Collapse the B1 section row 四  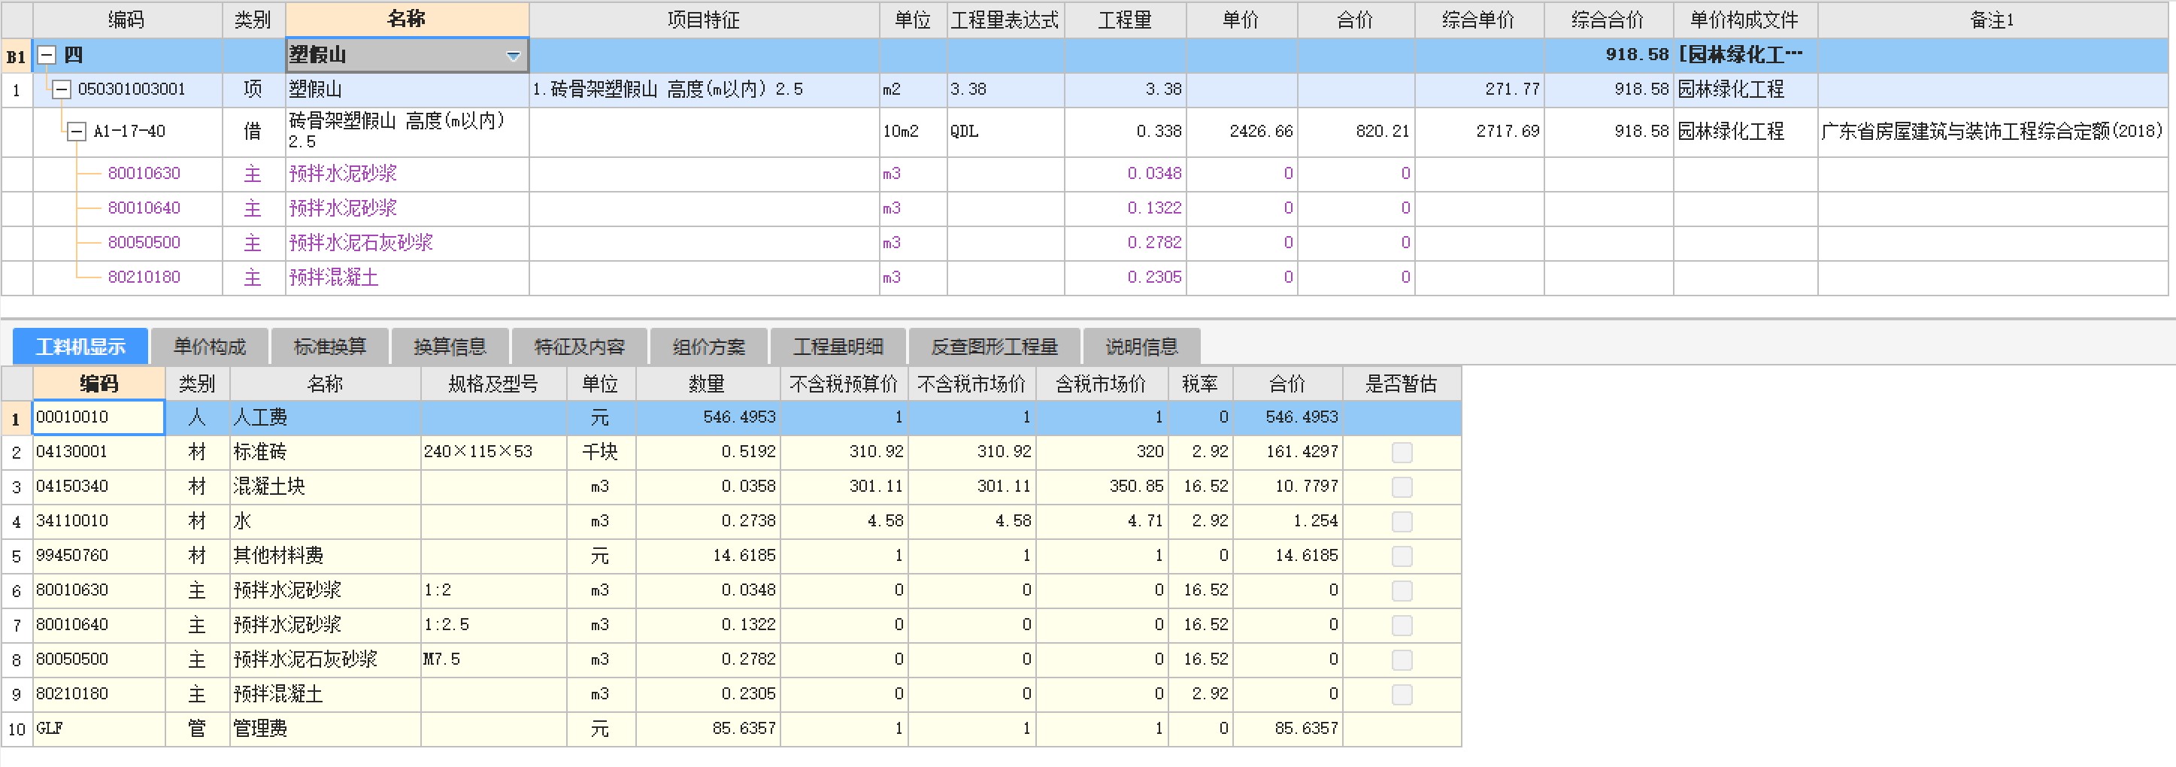tap(47, 56)
